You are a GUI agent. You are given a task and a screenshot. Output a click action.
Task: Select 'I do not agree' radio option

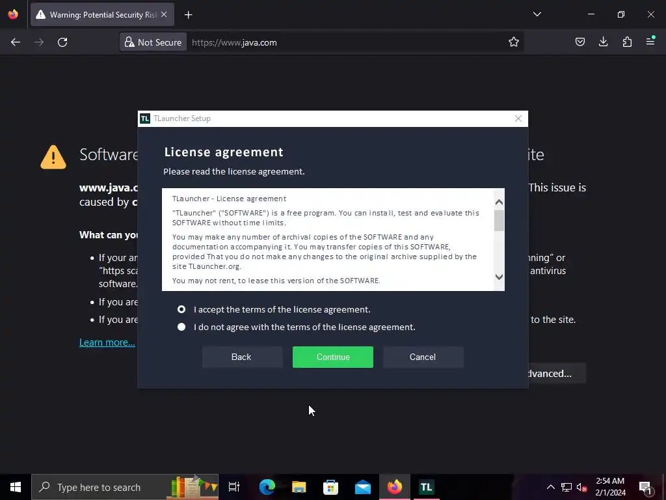pos(181,327)
